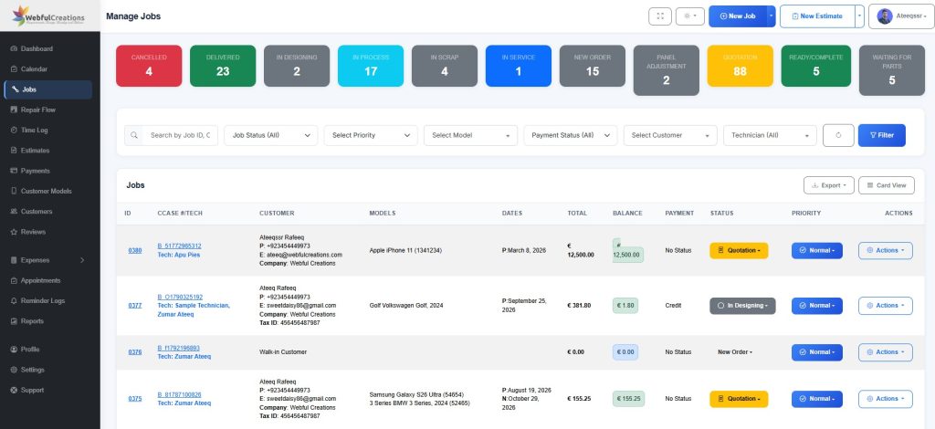Click the Profile sidebar icon
935x429 pixels.
pyautogui.click(x=15, y=350)
